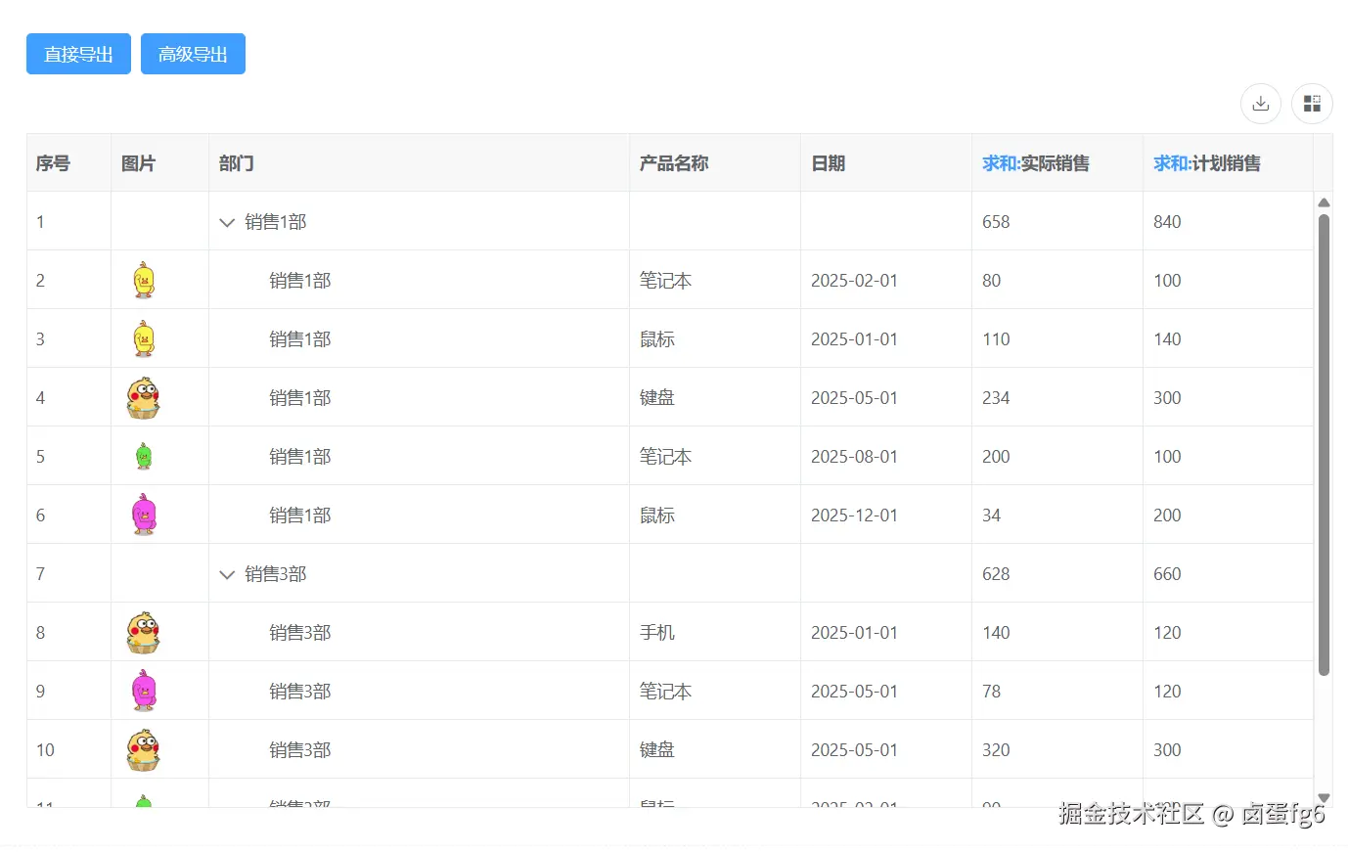This screenshot has width=1348, height=852.
Task: Click the yellow duck image in row 3
Action: 144,338
